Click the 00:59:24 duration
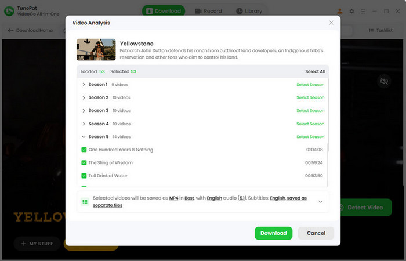The width and height of the screenshot is (406, 261). (x=314, y=162)
